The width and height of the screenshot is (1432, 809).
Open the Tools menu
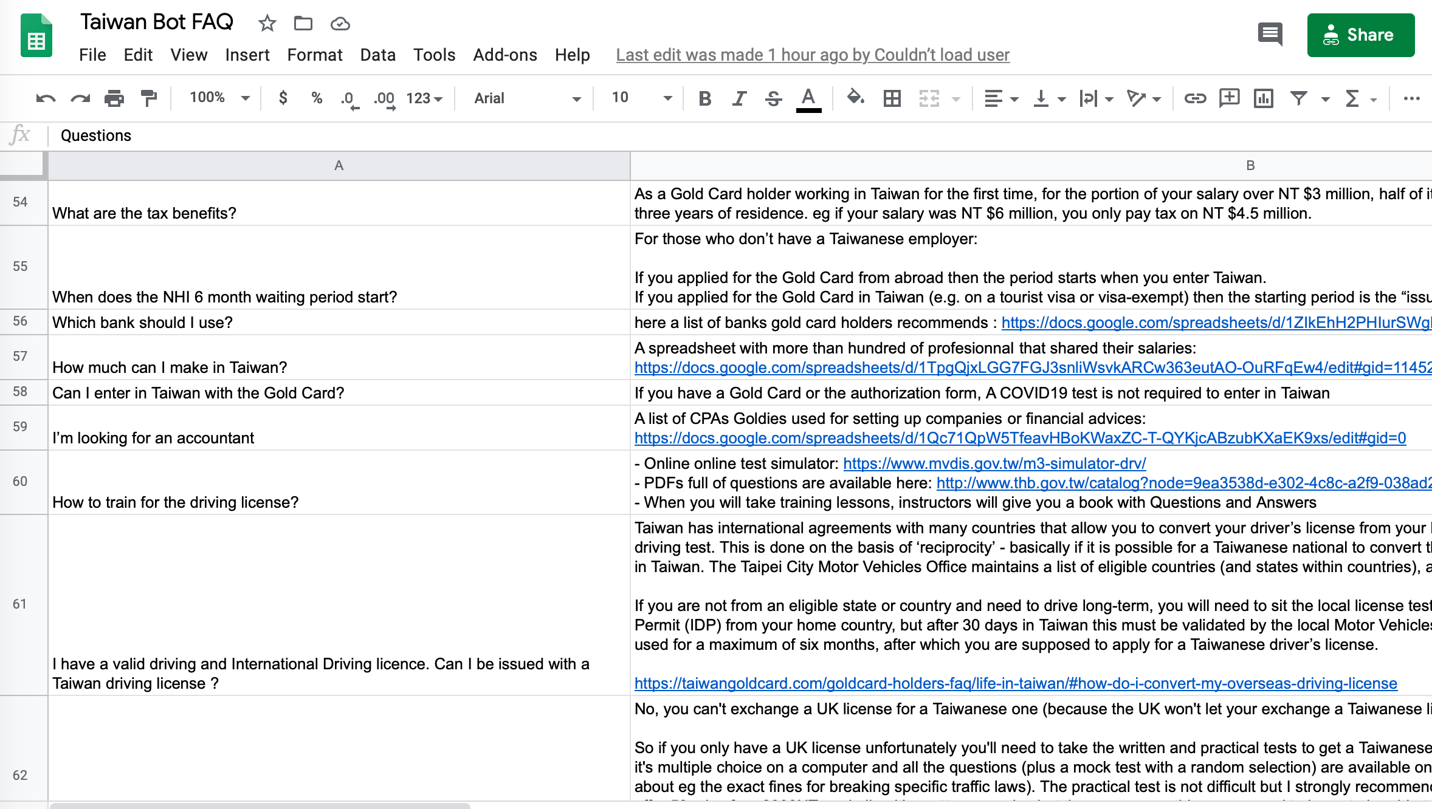(435, 55)
